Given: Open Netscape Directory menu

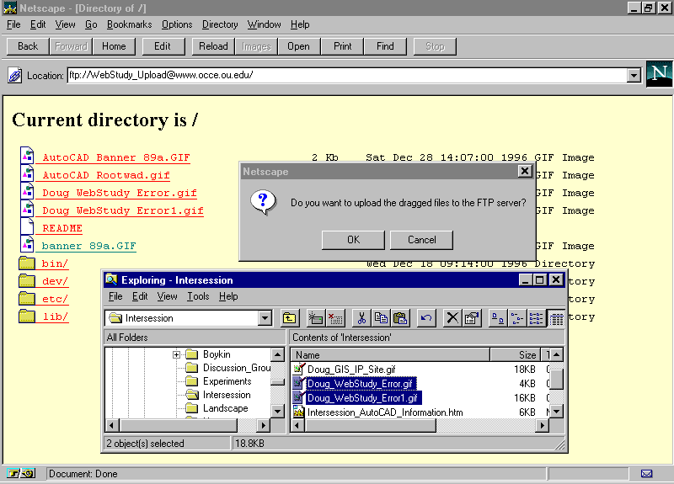Looking at the screenshot, I should (x=220, y=24).
